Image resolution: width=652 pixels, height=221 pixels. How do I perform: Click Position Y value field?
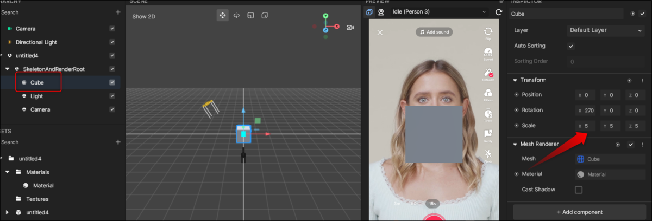[x=610, y=95]
